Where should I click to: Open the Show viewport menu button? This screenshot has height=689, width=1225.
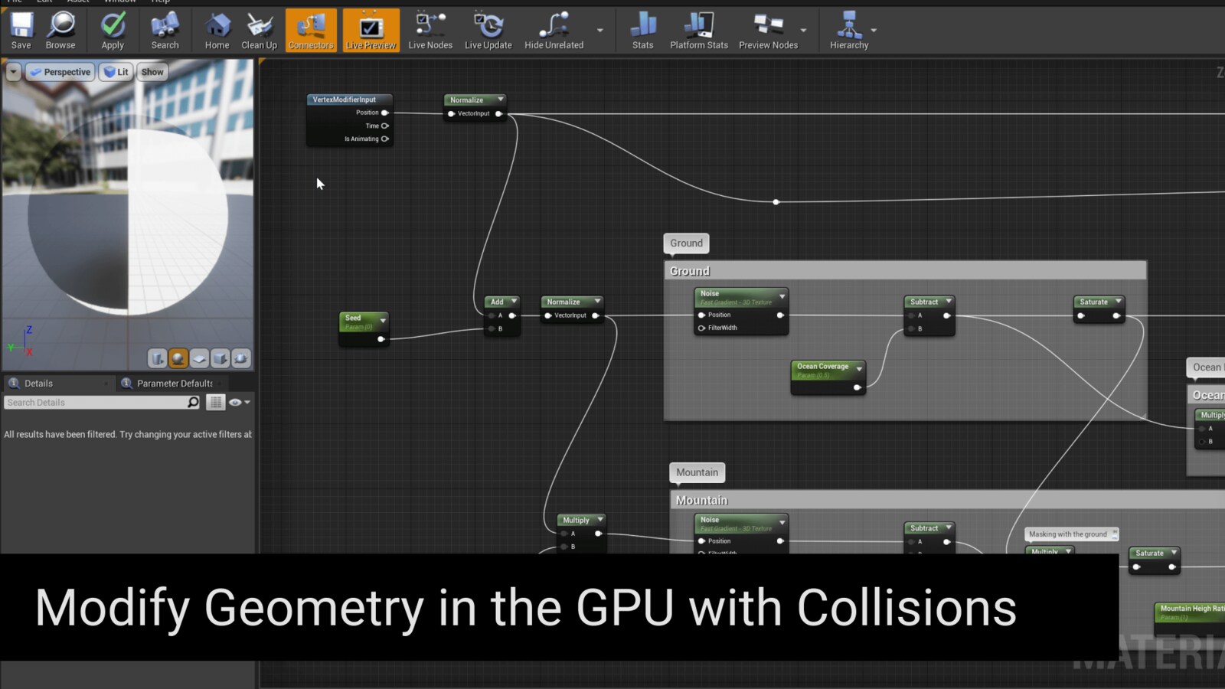click(152, 72)
